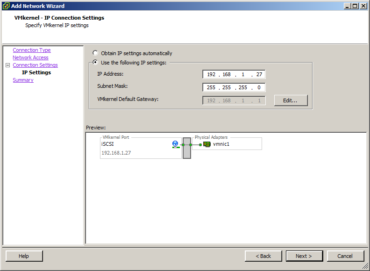Viewport: 370px width, 271px height.
Task: Open the Connection Type step link
Action: tap(32, 50)
